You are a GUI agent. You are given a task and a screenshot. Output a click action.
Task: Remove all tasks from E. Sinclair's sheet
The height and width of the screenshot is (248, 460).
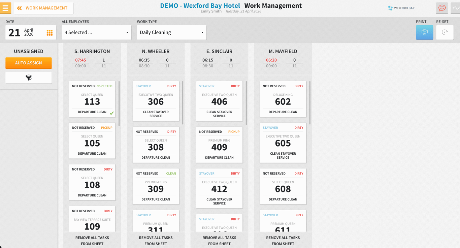219,241
